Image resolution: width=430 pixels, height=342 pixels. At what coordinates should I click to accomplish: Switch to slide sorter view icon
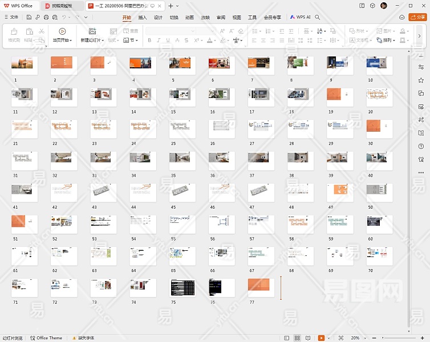297,338
